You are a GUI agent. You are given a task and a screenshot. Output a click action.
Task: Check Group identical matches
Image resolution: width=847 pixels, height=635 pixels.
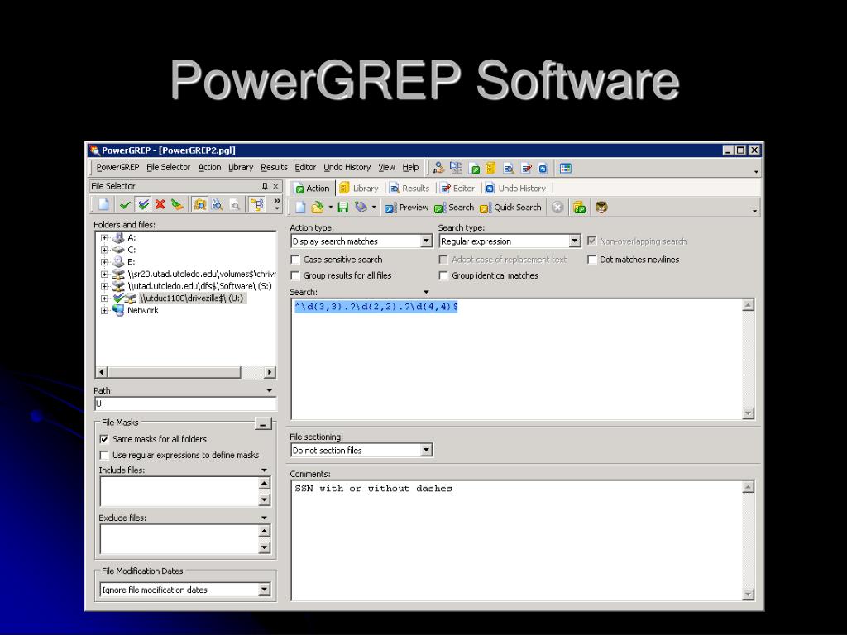point(443,275)
